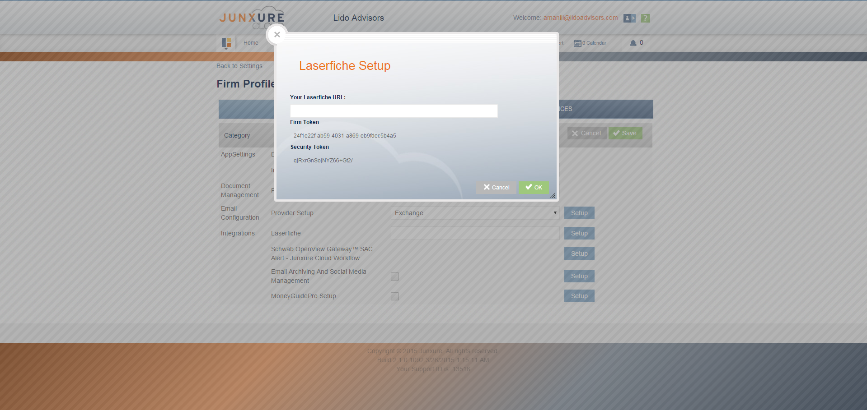Click the Category column header

(237, 135)
